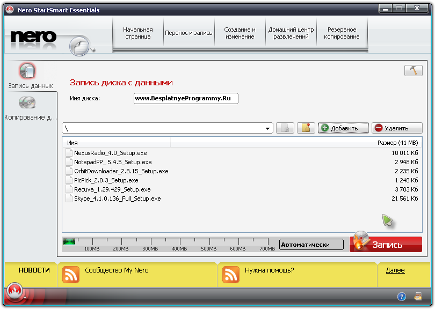435x309 pixels.
Task: Follow the Далее link
Action: [395, 270]
